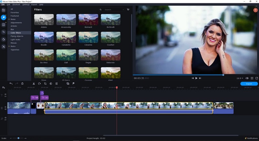Click the Help question mark icon
The height and width of the screenshot is (141, 259).
click(255, 10)
